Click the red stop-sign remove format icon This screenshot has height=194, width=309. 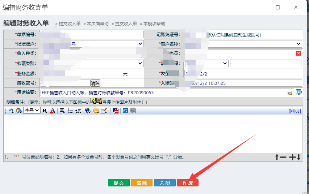click(116, 111)
